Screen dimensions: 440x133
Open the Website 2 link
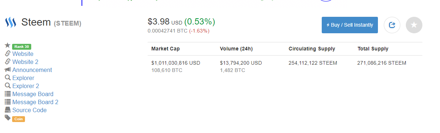pyautogui.click(x=25, y=62)
